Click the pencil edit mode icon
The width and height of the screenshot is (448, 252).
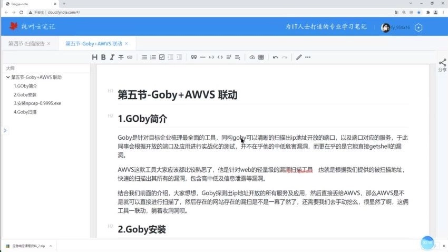(x=299, y=57)
